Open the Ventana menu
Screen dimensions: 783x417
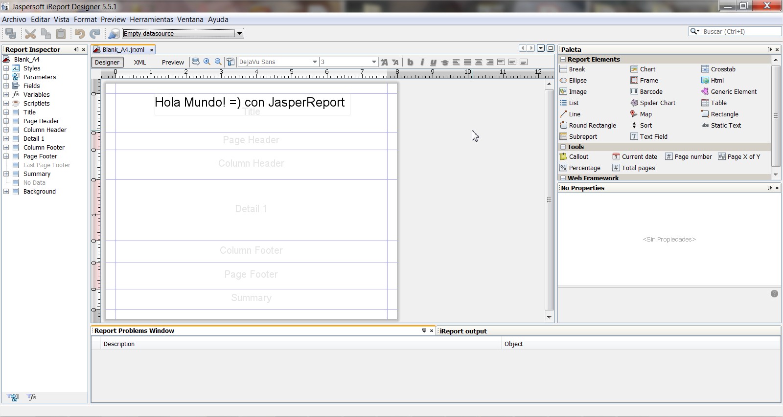190,20
